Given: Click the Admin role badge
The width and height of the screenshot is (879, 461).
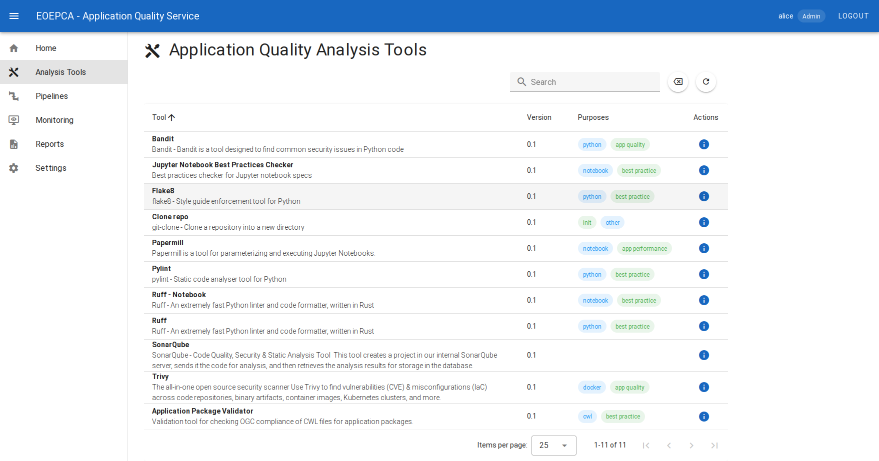Looking at the screenshot, I should [x=811, y=16].
